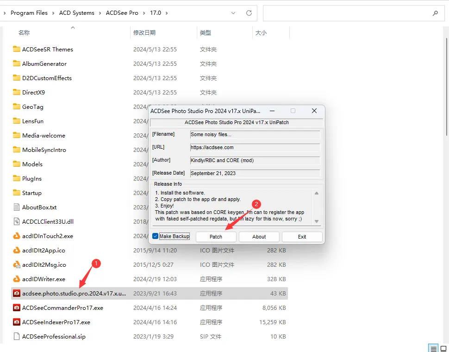449x352 pixels.
Task: Click the explorer vertical scrollbar thumb
Action: (x=447, y=86)
